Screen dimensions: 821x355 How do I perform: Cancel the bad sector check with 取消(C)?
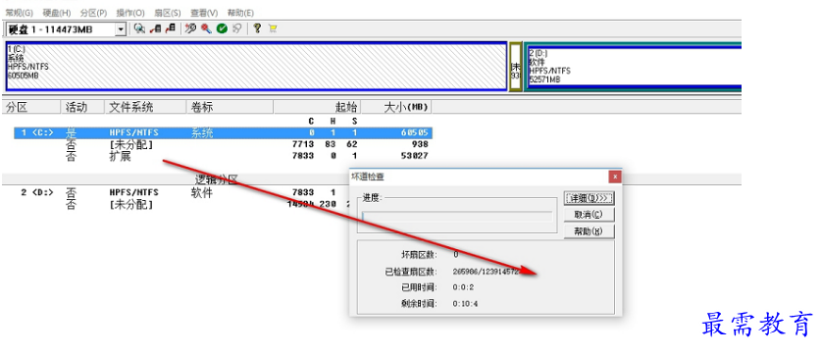pos(590,215)
